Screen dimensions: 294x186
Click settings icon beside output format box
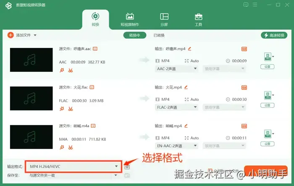pos(127,167)
